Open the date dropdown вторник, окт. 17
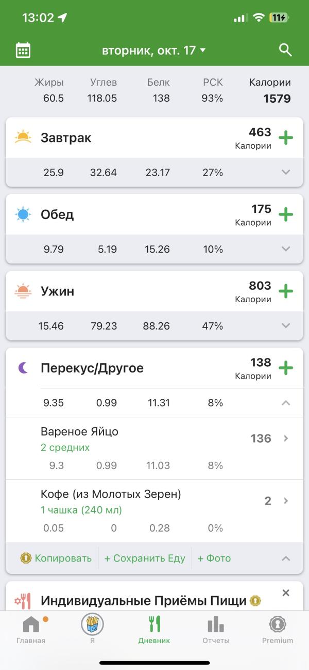Viewport: 309px width, 670px height. tap(154, 50)
